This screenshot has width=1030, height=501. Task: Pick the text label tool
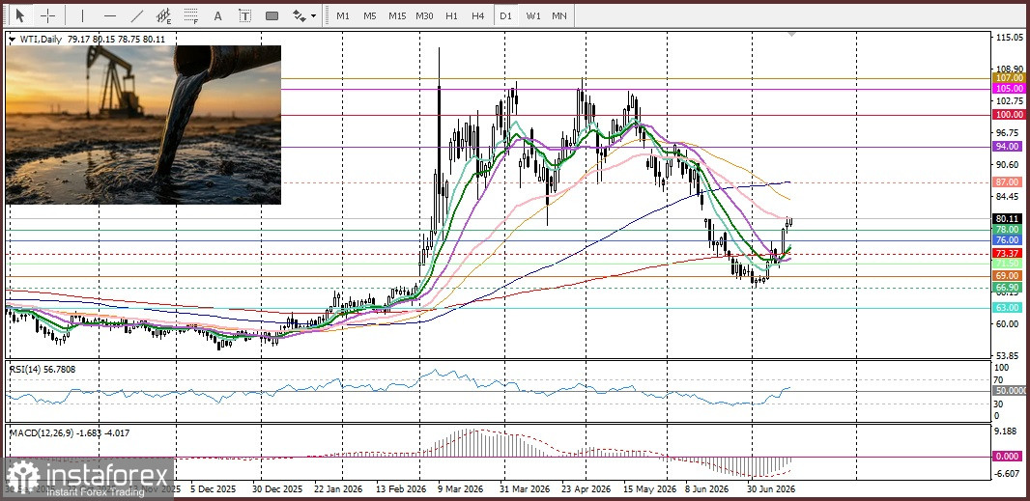tap(245, 15)
